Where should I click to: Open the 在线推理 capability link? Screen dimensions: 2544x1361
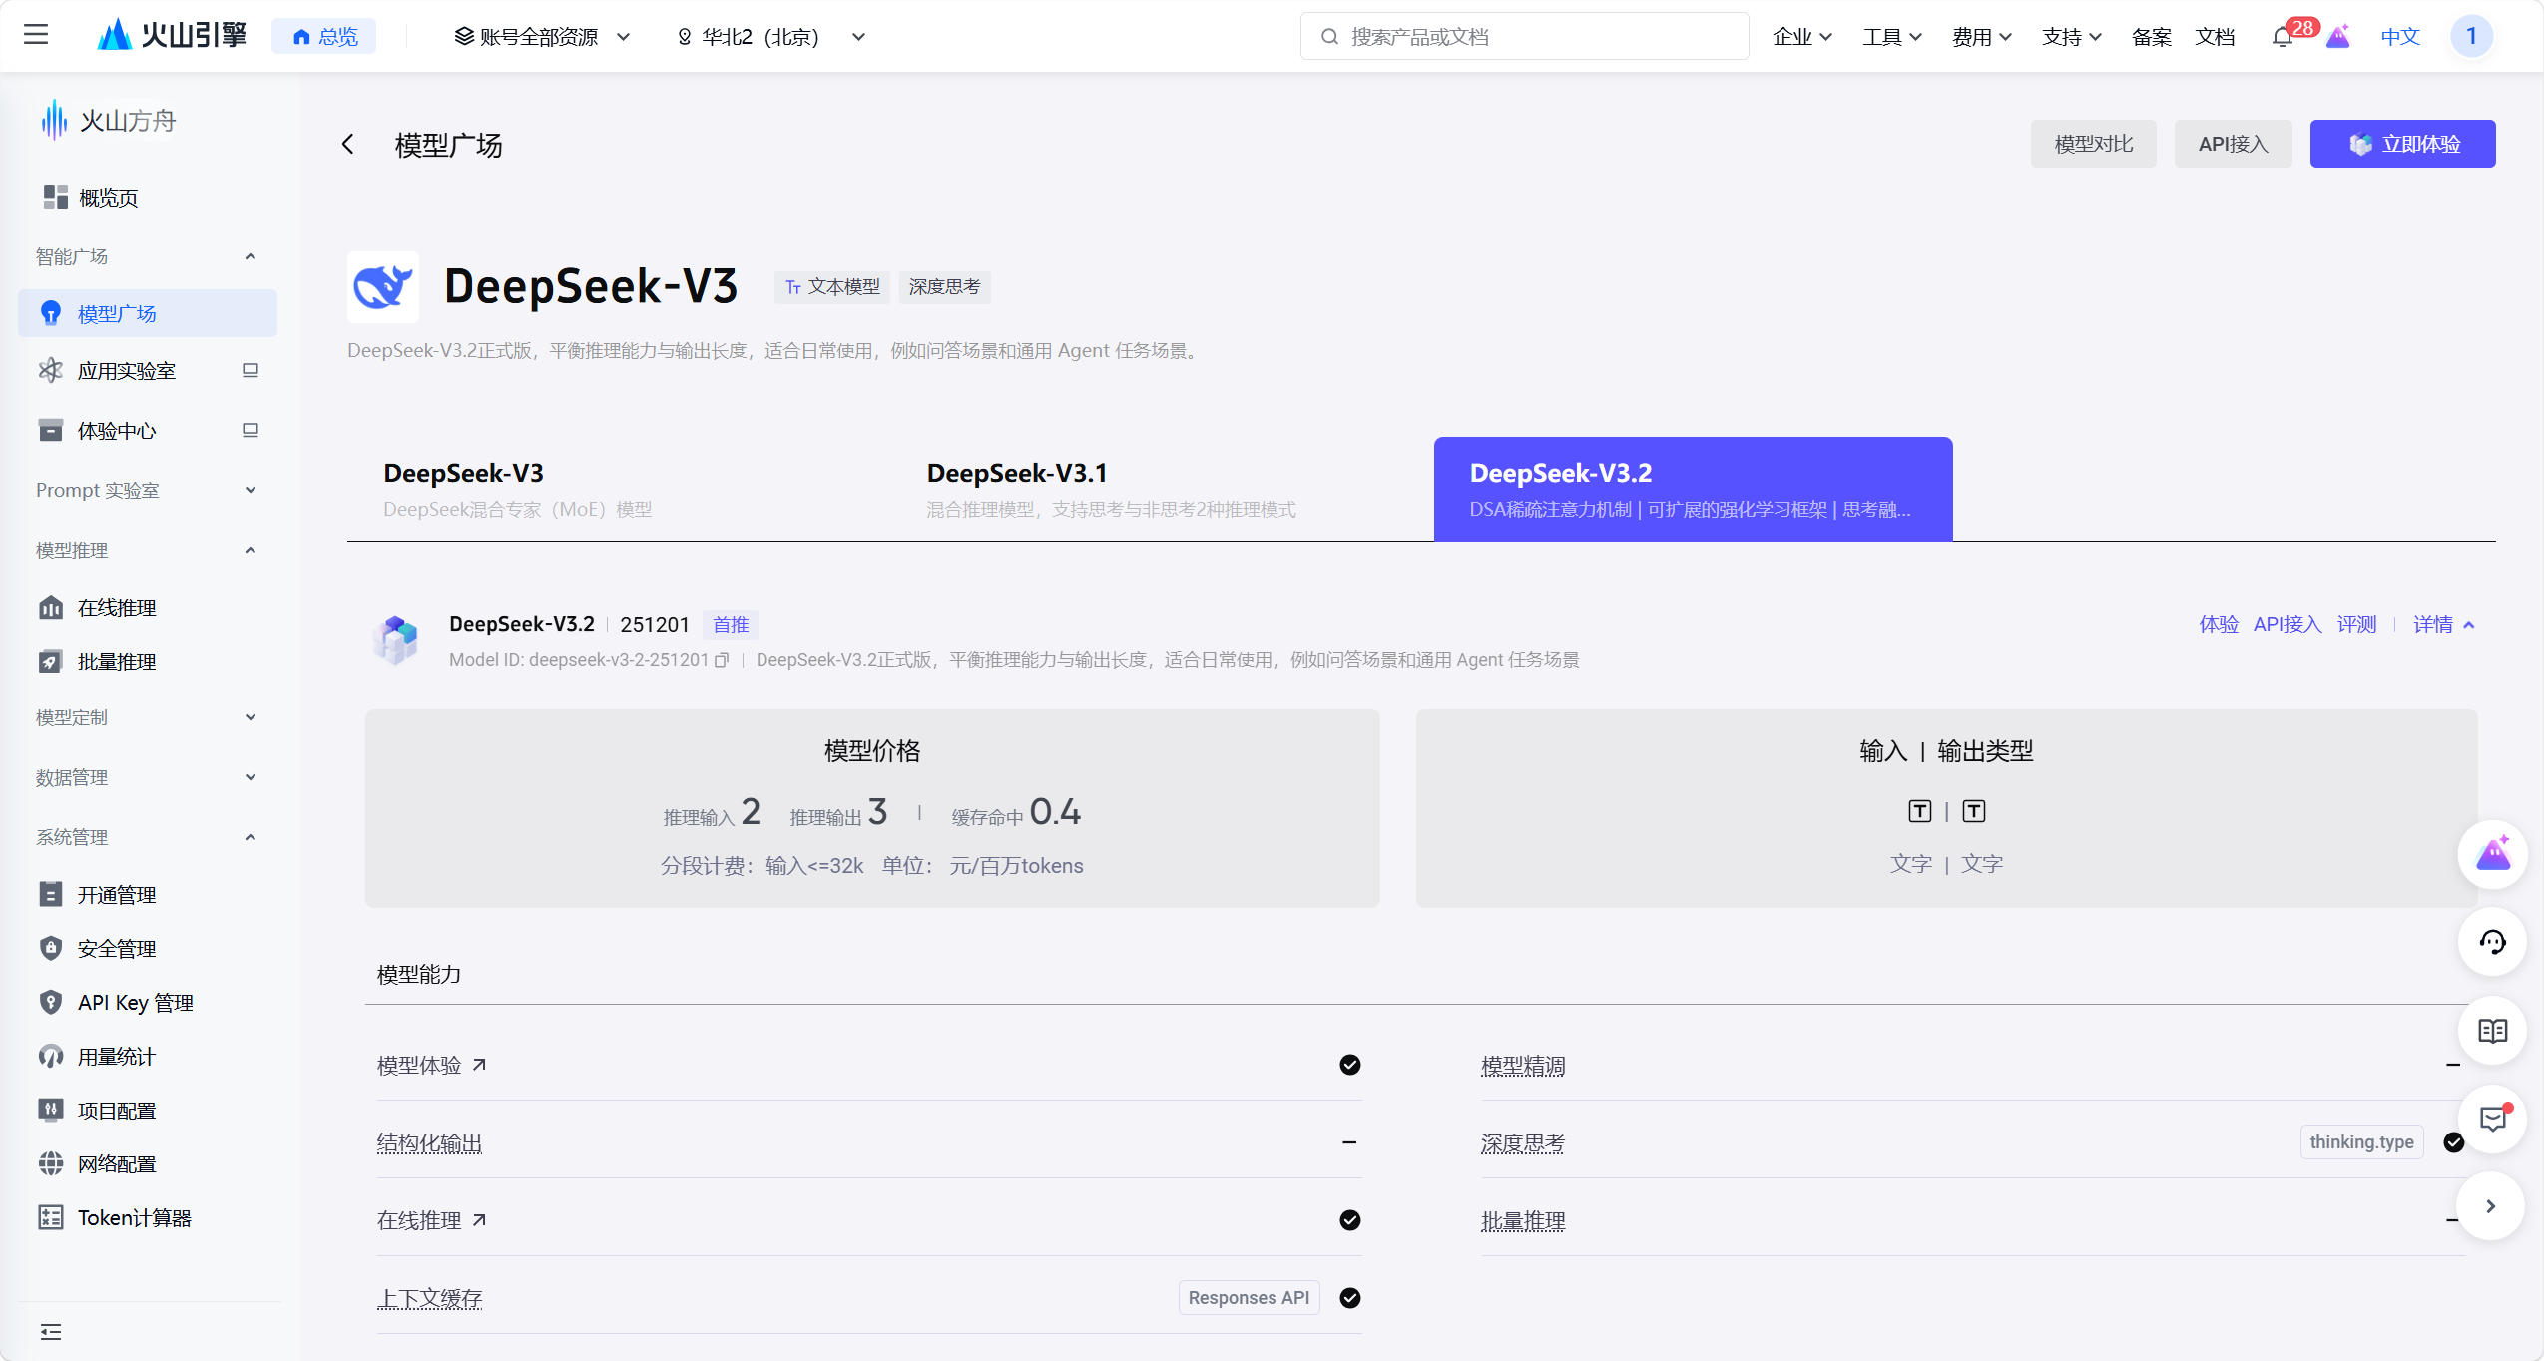coord(431,1220)
